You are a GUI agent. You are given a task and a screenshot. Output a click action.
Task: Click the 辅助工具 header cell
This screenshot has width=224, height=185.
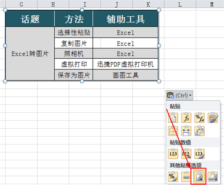click(125, 19)
